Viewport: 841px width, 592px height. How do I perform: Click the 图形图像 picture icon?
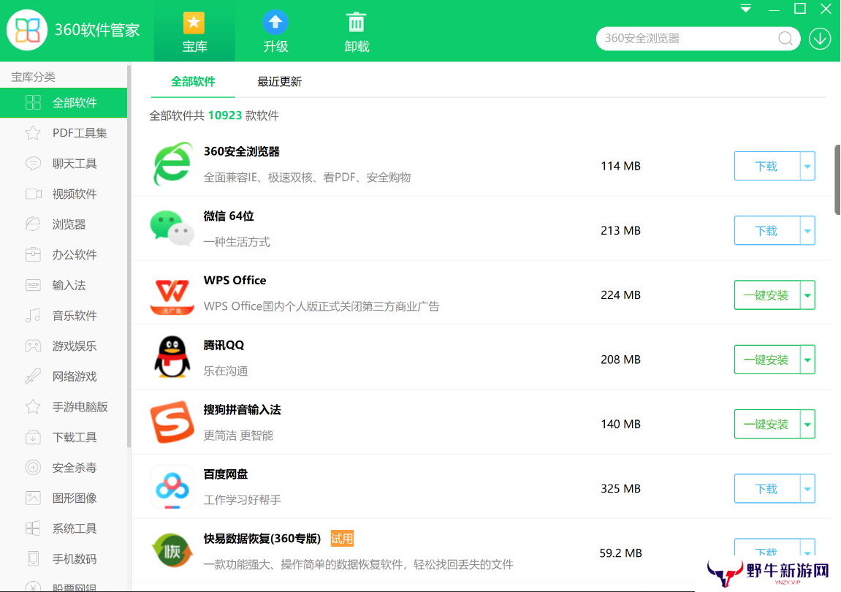pos(33,498)
